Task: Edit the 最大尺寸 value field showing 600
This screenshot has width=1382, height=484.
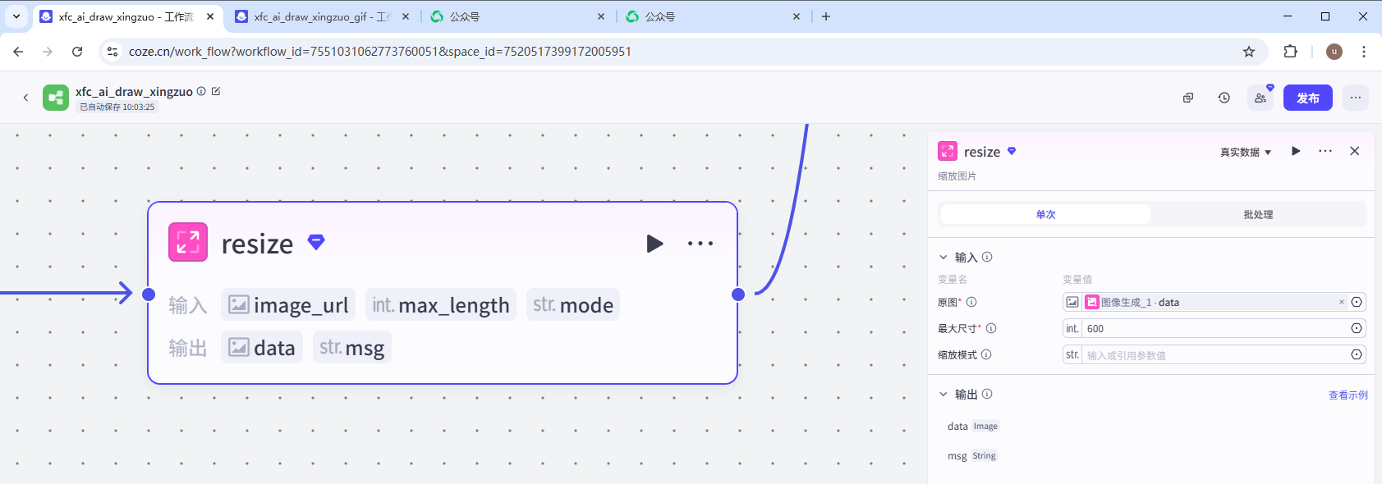Action: 1215,328
